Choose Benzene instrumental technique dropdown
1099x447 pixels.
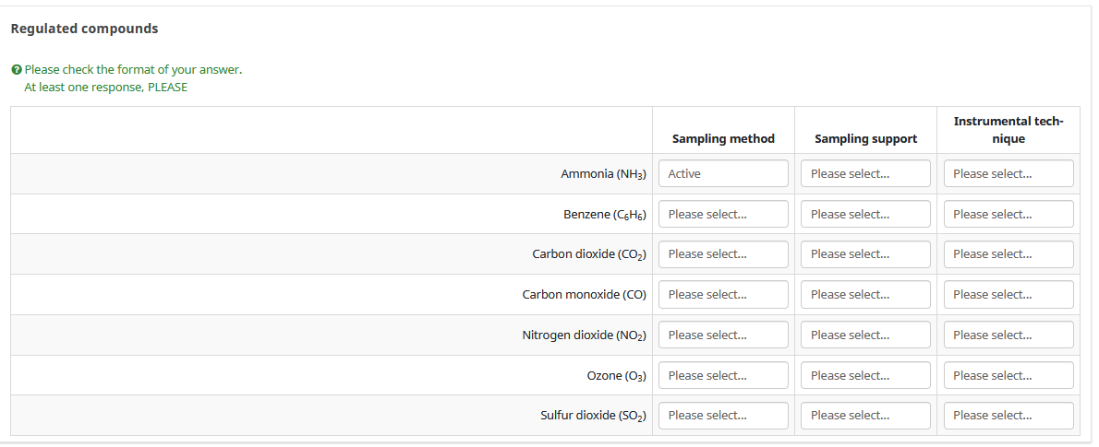[1008, 214]
